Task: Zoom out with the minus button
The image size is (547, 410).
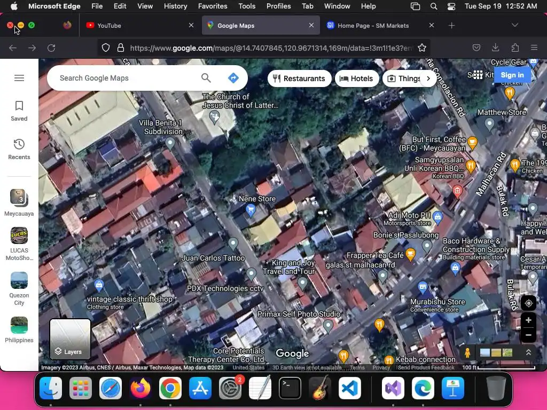Action: tap(528, 335)
